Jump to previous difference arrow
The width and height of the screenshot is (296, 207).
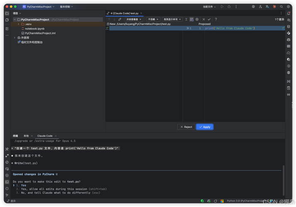tap(109, 19)
